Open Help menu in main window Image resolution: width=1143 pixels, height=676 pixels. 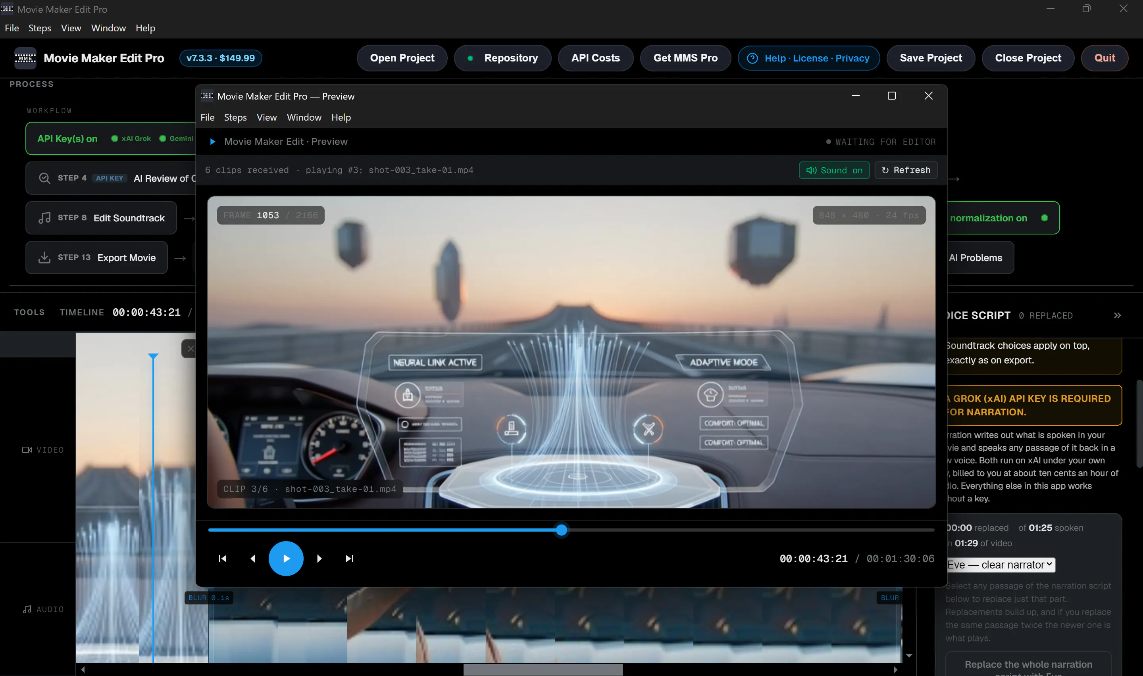145,28
